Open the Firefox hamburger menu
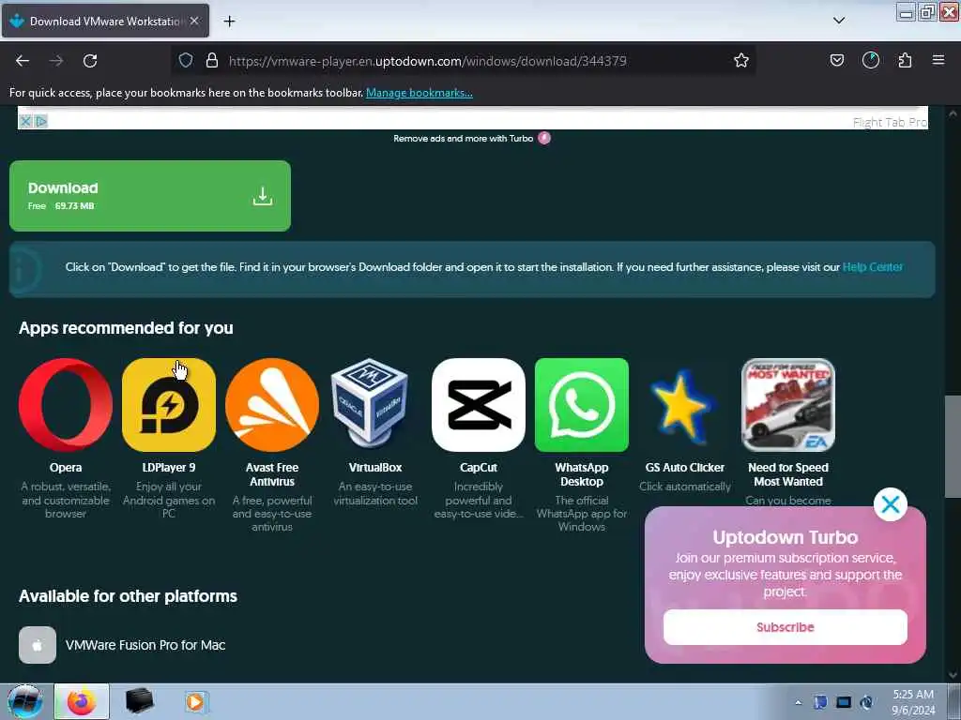The image size is (961, 720). [x=938, y=60]
